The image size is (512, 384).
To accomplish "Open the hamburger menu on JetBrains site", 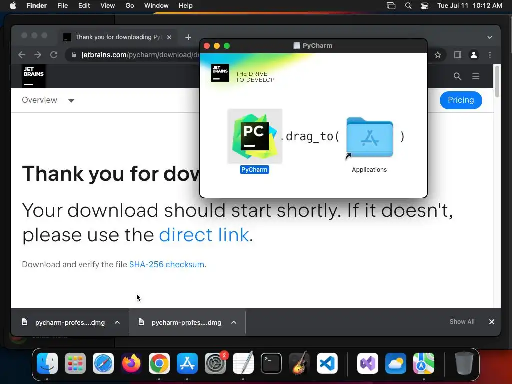I will point(476,76).
